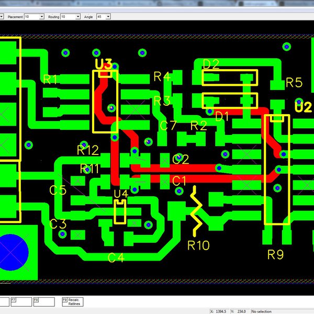The height and width of the screenshot is (314, 314).
Task: Open the Routing grid dropdown
Action: pyautogui.click(x=78, y=17)
